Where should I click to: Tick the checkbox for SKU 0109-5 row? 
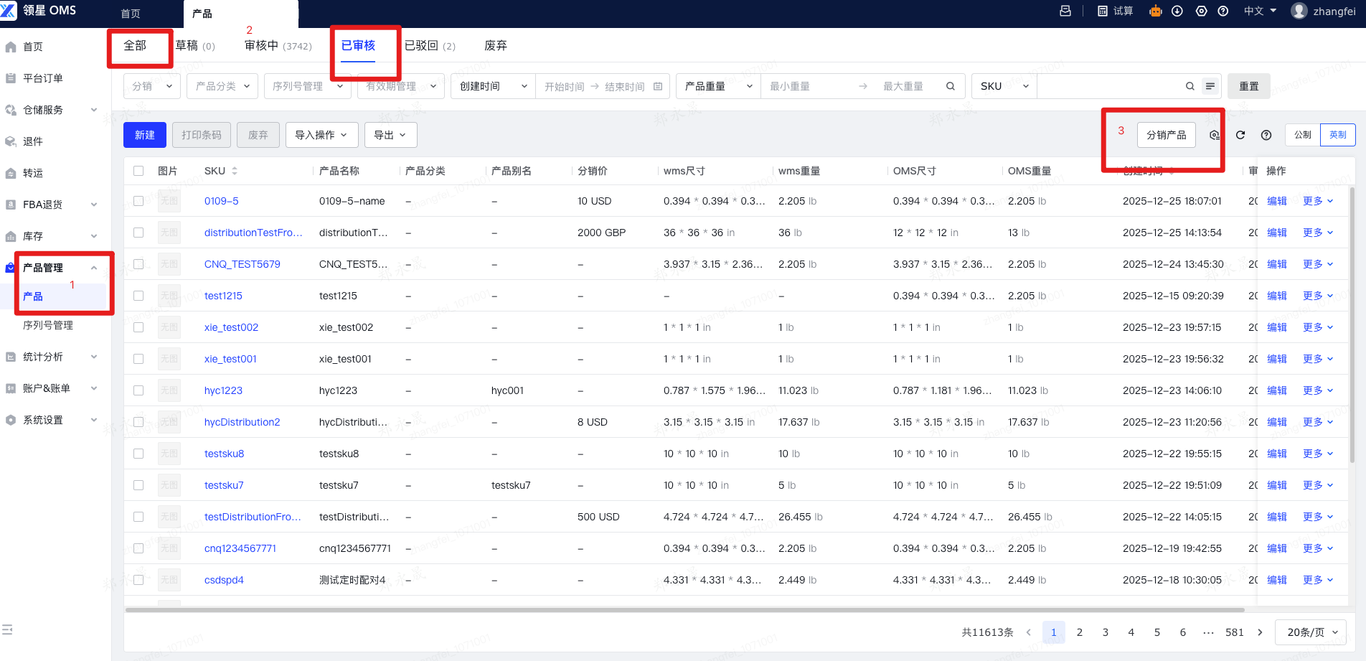pos(138,201)
